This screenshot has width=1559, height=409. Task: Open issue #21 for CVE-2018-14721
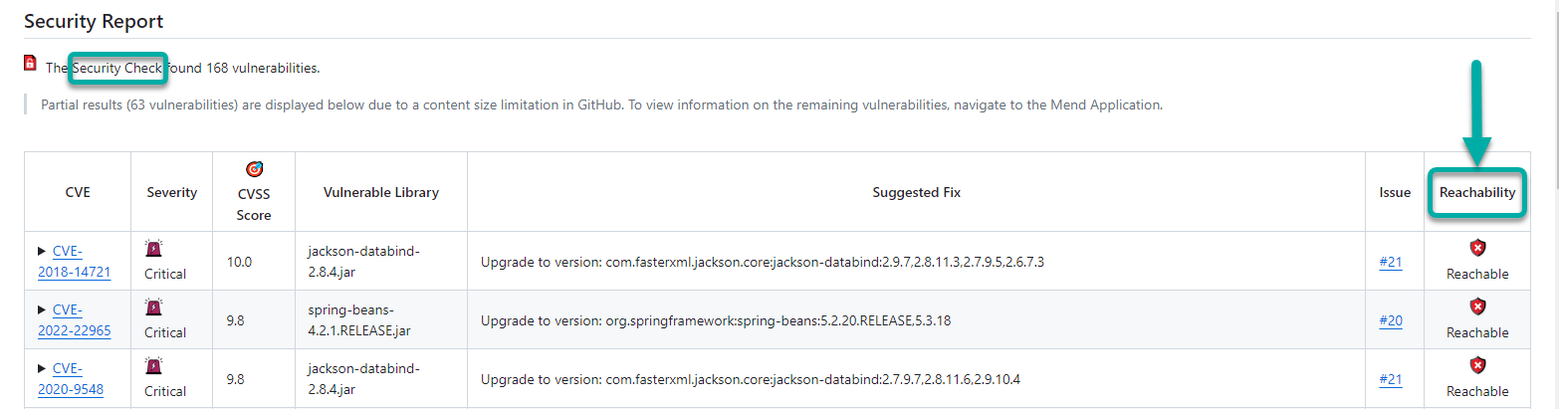[x=1391, y=262]
